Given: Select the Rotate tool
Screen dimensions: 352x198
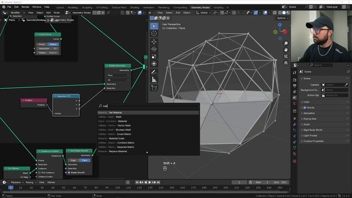Looking at the screenshot, I should [x=154, y=49].
